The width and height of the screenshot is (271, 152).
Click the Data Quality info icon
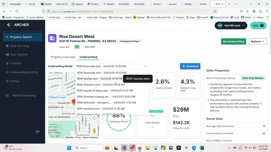153,127
